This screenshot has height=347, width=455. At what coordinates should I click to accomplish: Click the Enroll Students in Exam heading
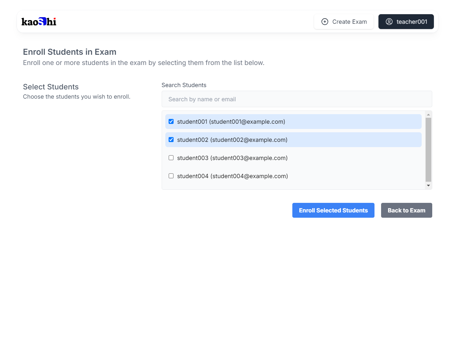coord(70,52)
